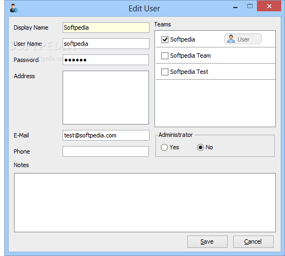Click the E-Mail input field
This screenshot has height=256, width=285.
pos(106,135)
